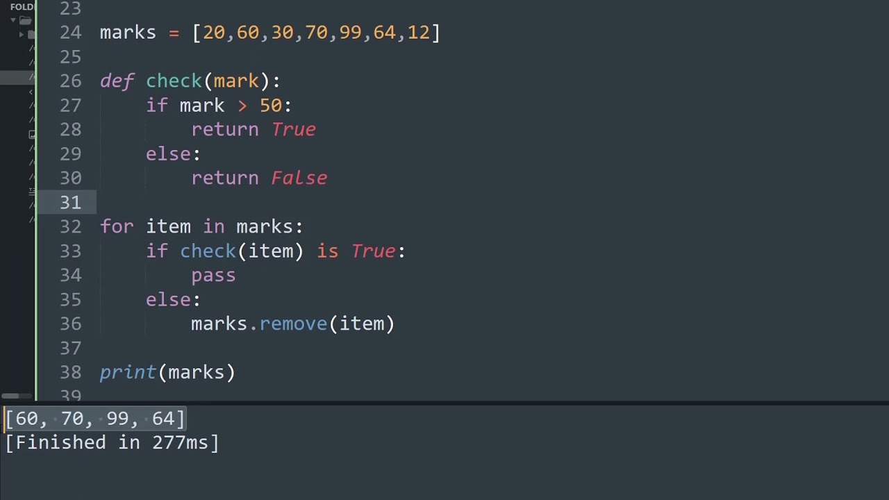Click the open root folder icon

tap(26, 20)
